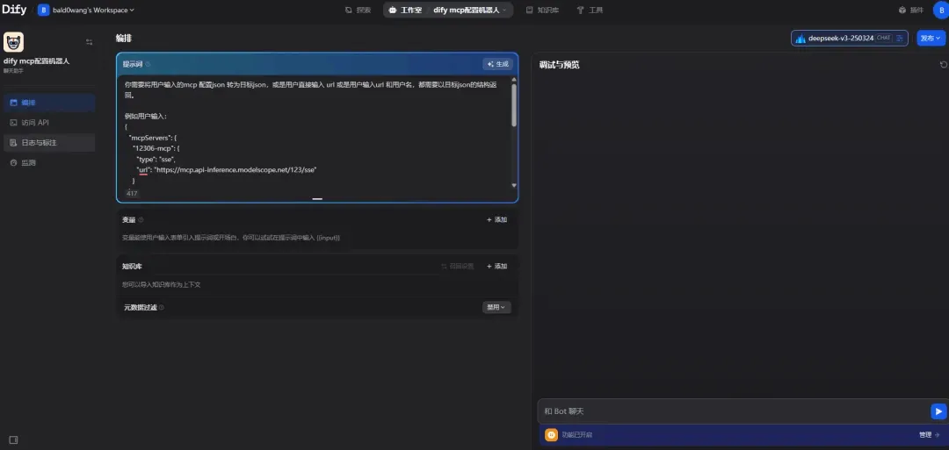This screenshot has height=450, width=949.
Task: Open 知识库 (Knowledge) tab in header
Action: 542,11
